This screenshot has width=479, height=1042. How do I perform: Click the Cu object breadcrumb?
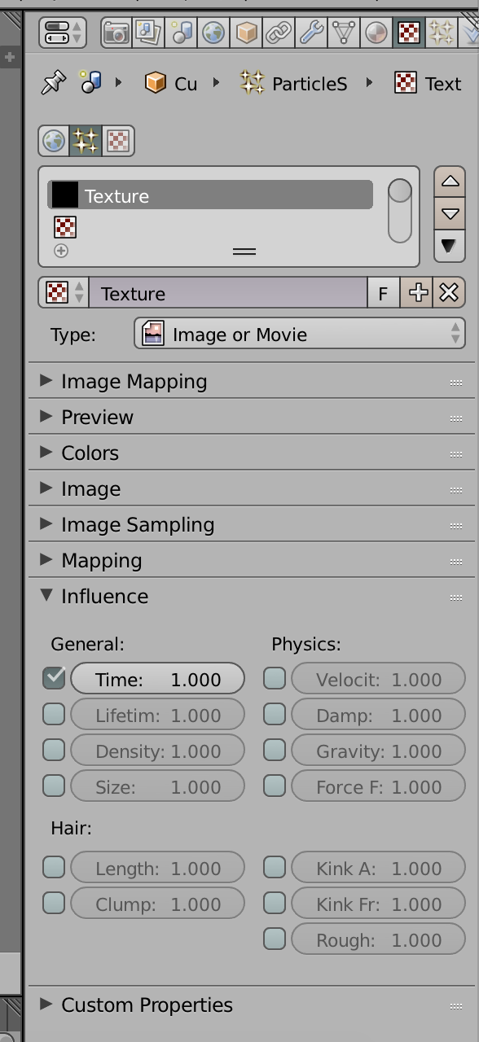pos(171,83)
